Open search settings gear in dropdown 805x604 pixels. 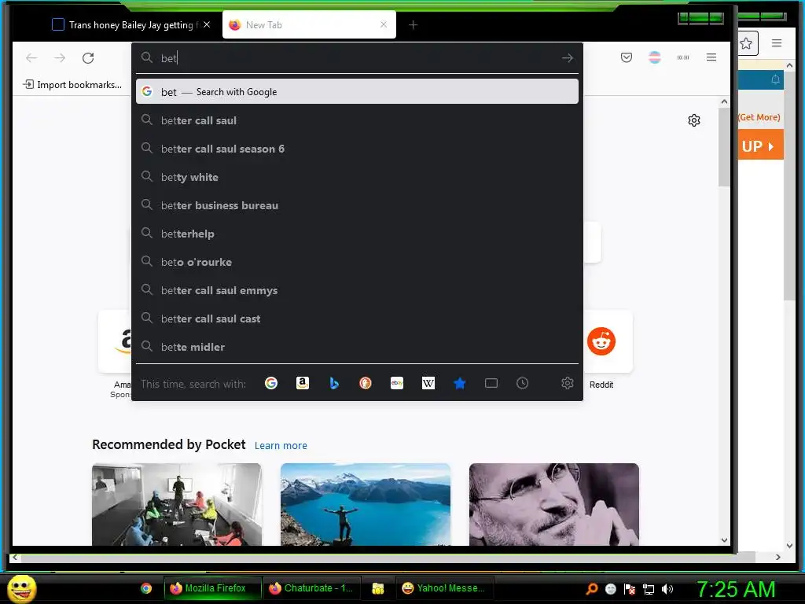pyautogui.click(x=568, y=383)
